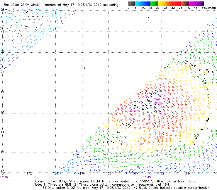Viewport: 217px width, 190px height.
Task: Click the latitude axis label '14'
Action: [2, 132]
